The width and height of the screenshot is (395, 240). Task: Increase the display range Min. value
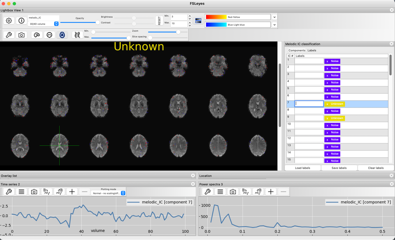[190, 16]
